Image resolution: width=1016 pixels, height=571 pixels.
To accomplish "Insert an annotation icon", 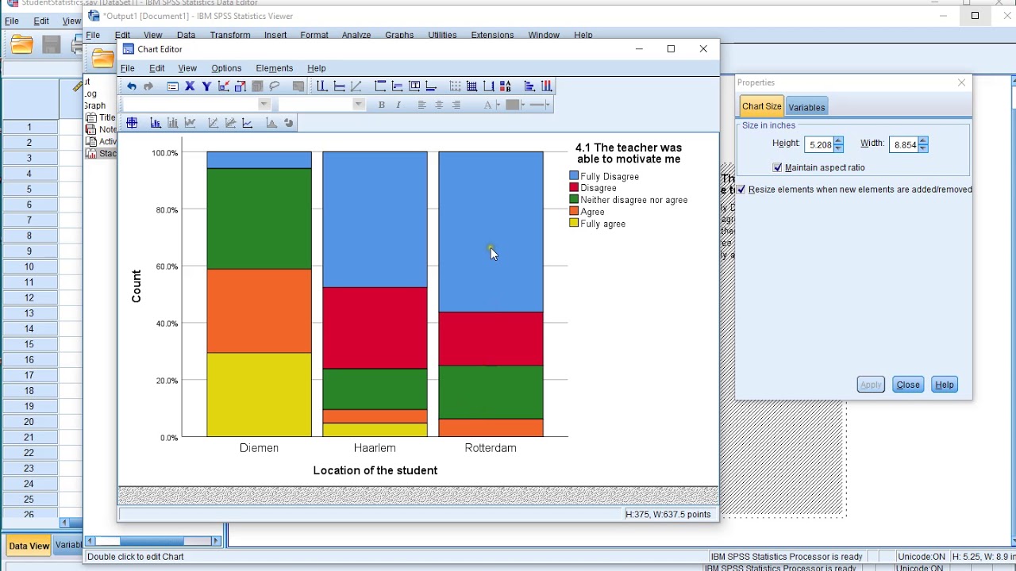I will [397, 86].
